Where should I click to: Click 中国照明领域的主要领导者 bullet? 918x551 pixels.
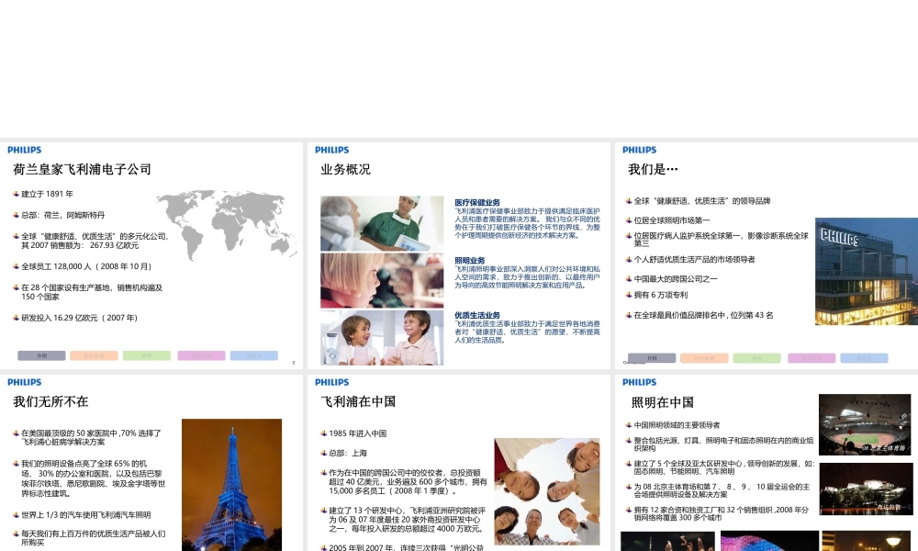point(677,425)
